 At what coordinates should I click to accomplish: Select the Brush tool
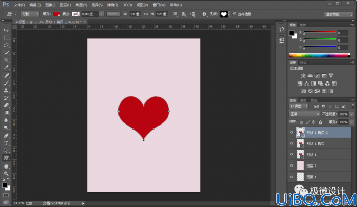[6, 83]
